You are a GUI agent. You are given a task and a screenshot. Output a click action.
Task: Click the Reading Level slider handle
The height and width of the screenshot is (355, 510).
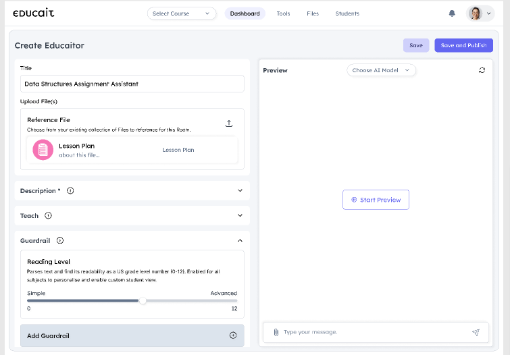point(143,301)
